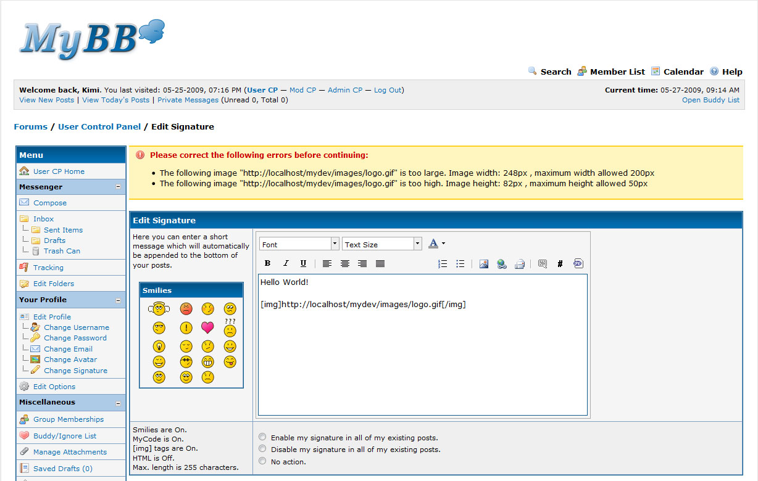Select Enable my signature in existing posts
758x481 pixels.
point(262,437)
